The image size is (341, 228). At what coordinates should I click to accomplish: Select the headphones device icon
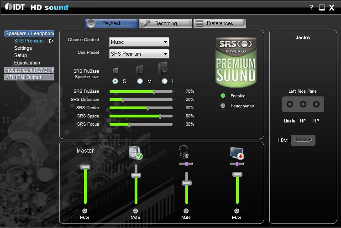(x=184, y=152)
